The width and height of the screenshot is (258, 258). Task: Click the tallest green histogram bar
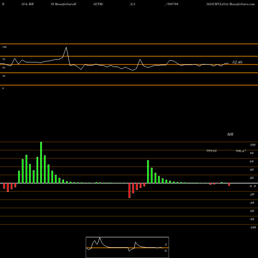(41, 163)
